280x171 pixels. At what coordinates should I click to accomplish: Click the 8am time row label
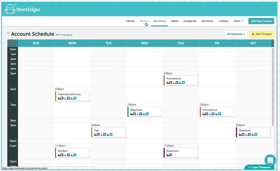[13, 120]
